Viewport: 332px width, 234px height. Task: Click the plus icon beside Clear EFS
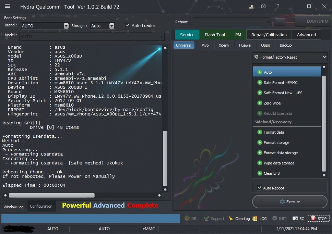tap(260, 173)
